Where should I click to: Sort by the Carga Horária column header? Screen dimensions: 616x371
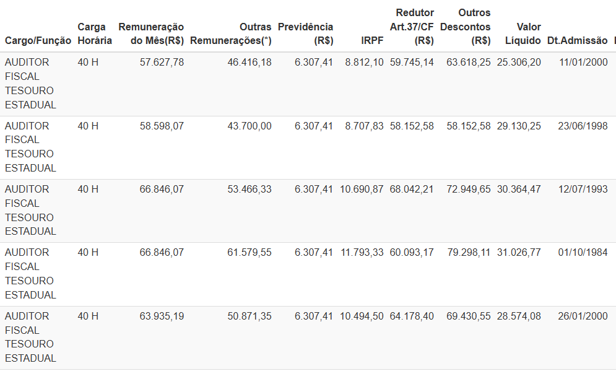click(95, 34)
